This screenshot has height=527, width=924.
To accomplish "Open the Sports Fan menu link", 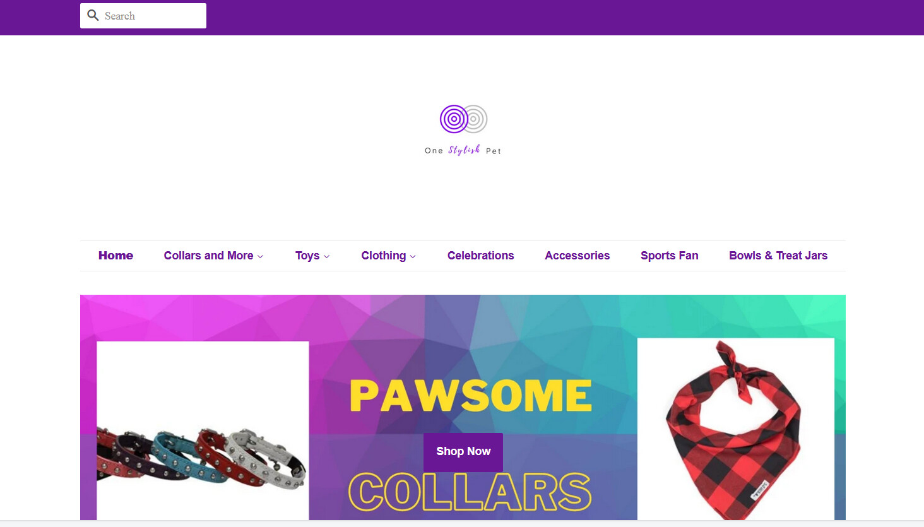I will 669,256.
